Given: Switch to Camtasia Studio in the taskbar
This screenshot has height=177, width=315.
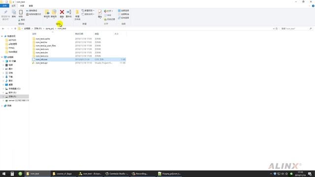Looking at the screenshot, I should tap(117, 174).
